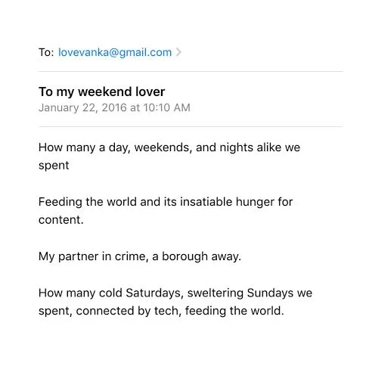Click the word "lover" in the subject
Image resolution: width=366 pixels, height=366 pixels.
[150, 91]
